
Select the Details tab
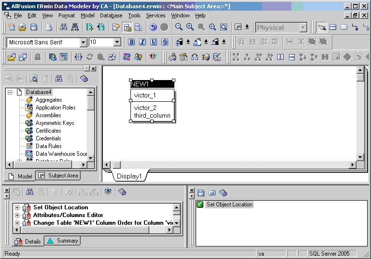tap(28, 242)
